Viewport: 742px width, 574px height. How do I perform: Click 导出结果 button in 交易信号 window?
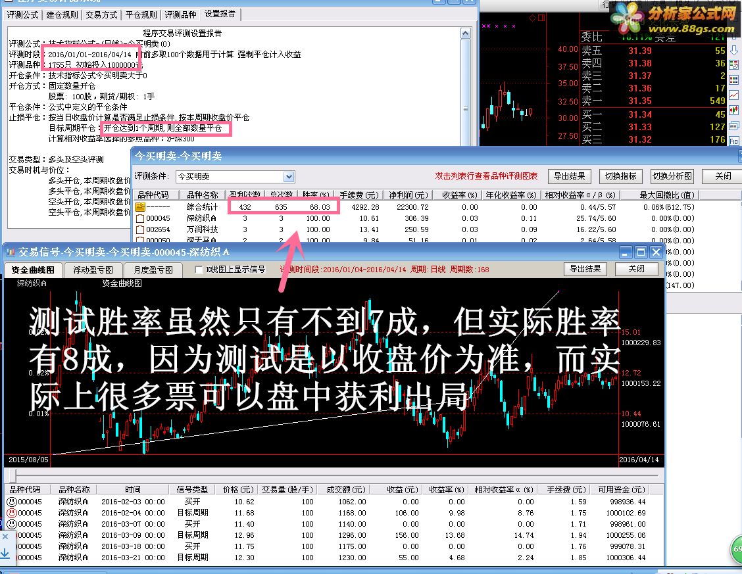click(585, 269)
